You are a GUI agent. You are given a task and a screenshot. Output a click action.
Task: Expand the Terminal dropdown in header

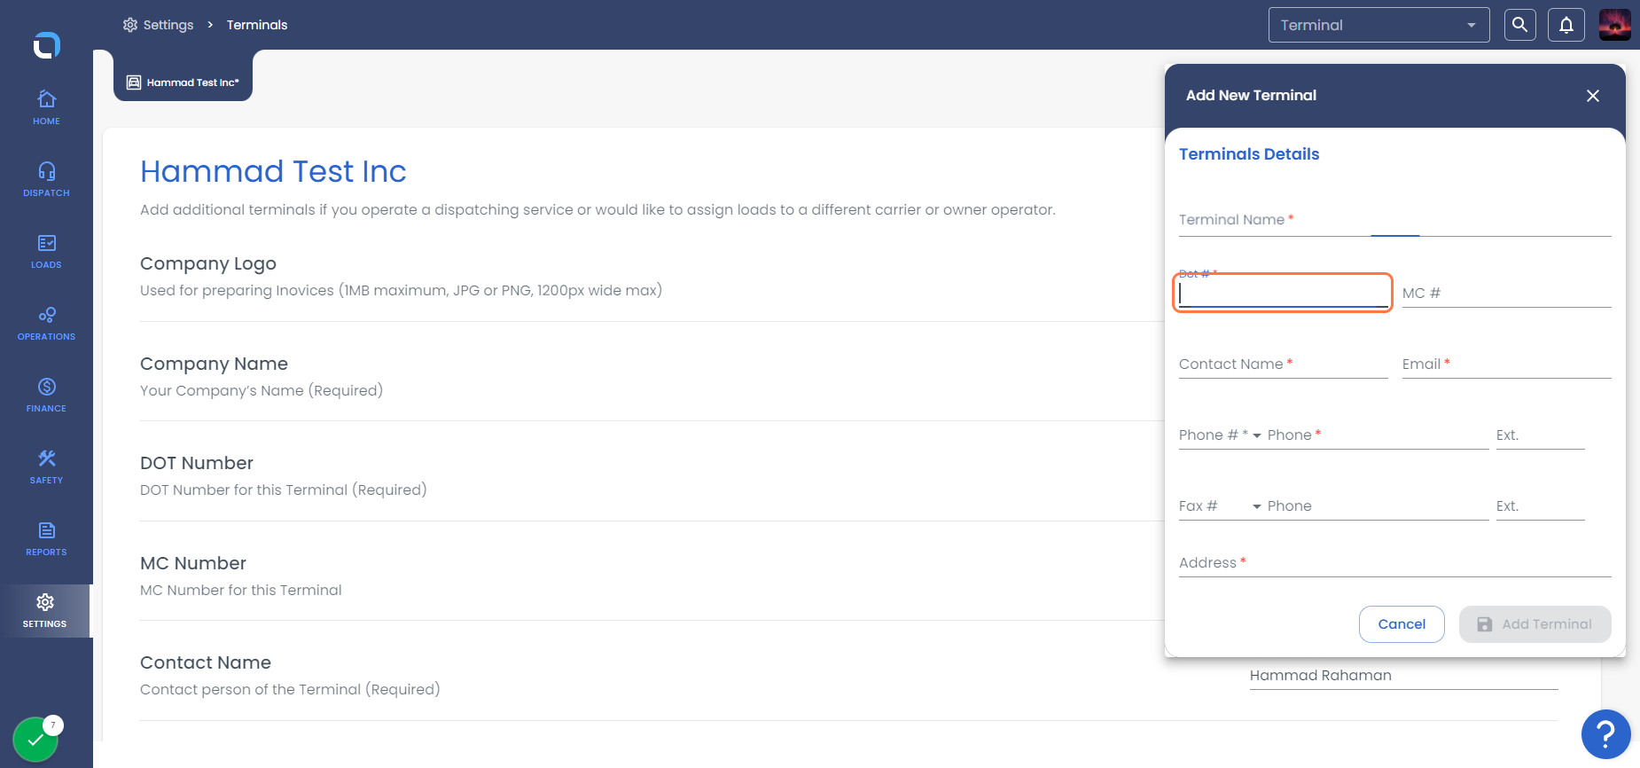click(1378, 25)
